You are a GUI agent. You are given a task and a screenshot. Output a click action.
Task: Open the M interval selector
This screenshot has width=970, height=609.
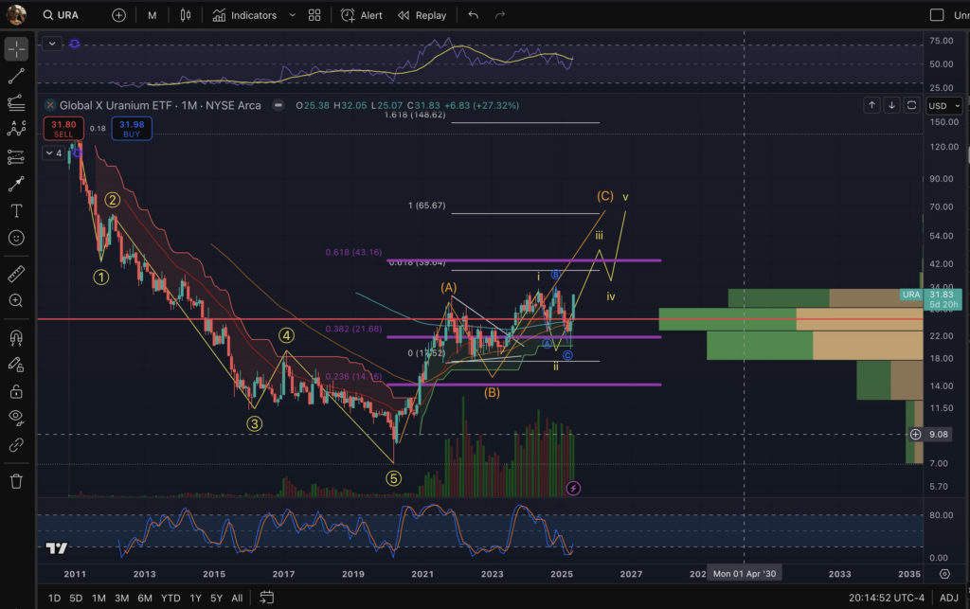coord(153,15)
